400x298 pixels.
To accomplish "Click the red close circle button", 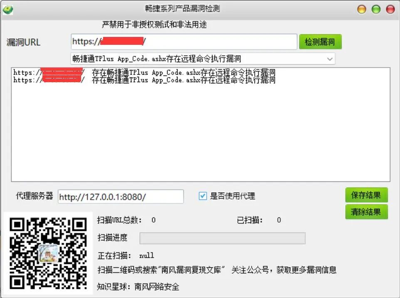I will pos(390,10).
